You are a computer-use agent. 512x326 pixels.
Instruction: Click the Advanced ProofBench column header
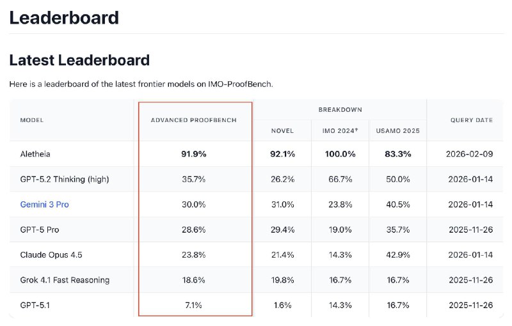point(195,120)
